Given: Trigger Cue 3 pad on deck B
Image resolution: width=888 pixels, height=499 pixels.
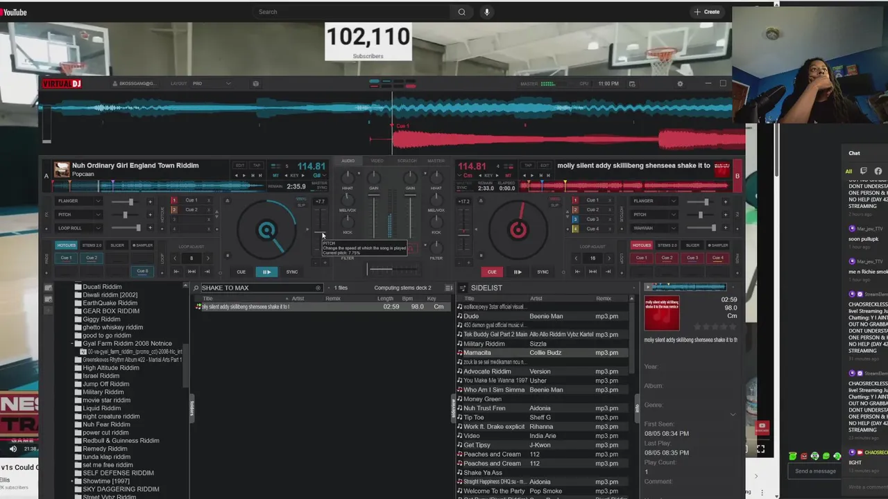Looking at the screenshot, I should 692,258.
